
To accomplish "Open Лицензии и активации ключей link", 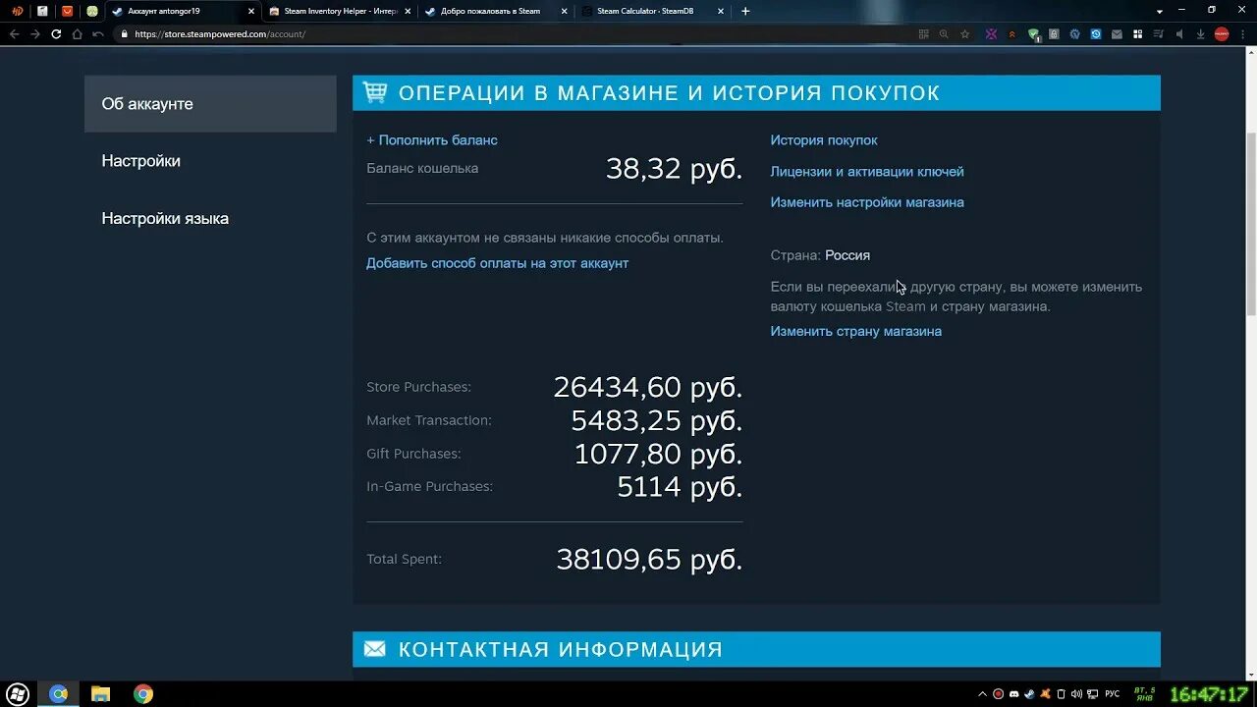I will click(867, 172).
